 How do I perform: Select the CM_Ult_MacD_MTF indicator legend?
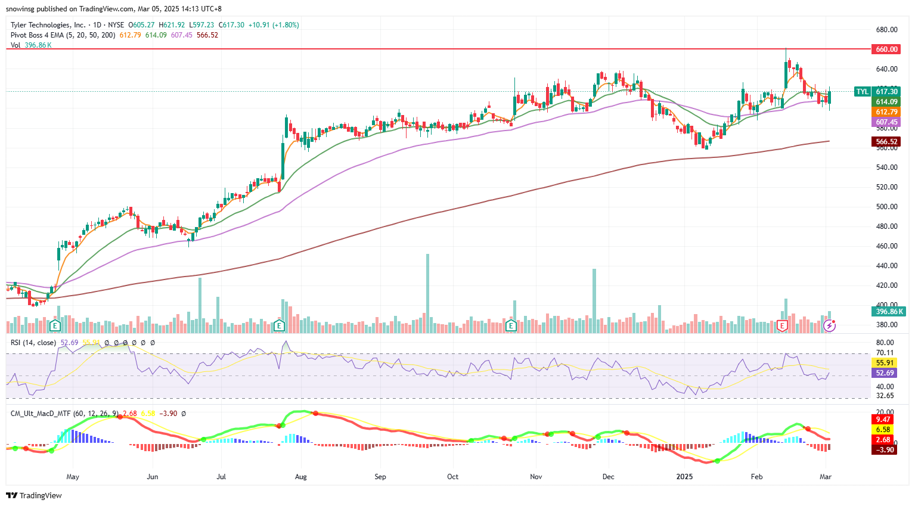coord(64,413)
